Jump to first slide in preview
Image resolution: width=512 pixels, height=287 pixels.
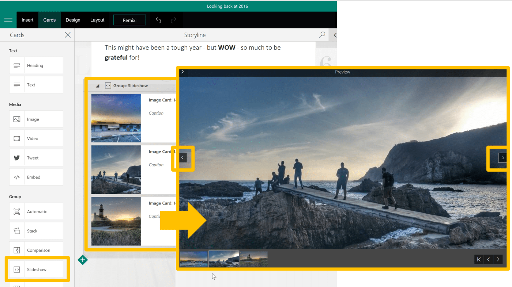coord(479,259)
